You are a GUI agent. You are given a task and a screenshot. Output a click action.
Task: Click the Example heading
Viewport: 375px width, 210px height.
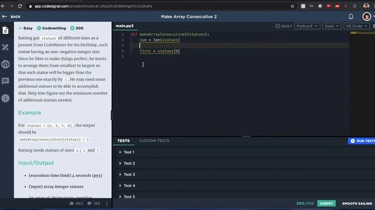30,113
